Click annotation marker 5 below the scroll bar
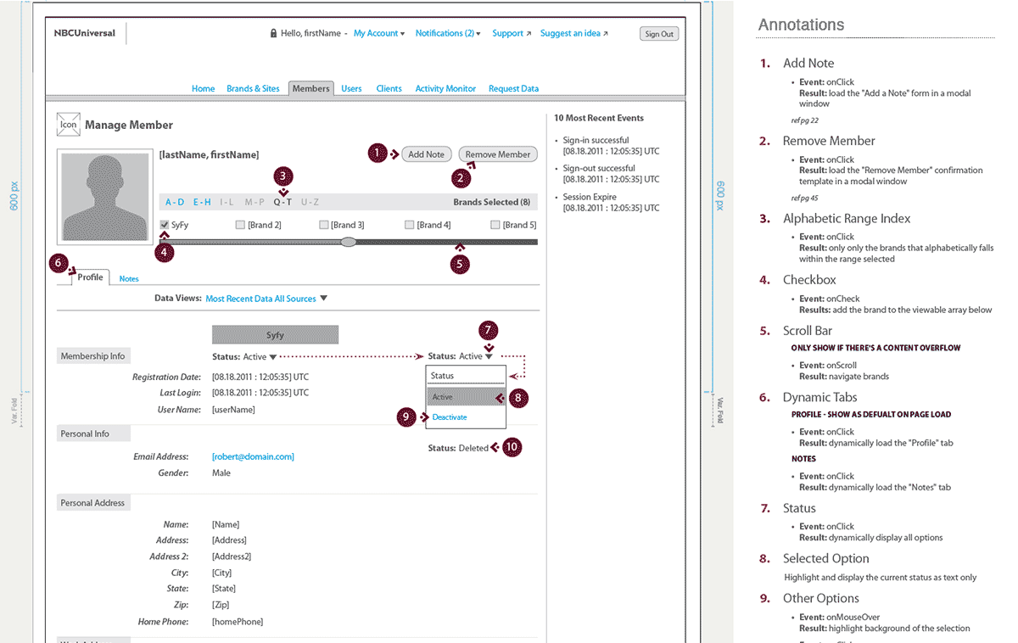 pyautogui.click(x=459, y=264)
